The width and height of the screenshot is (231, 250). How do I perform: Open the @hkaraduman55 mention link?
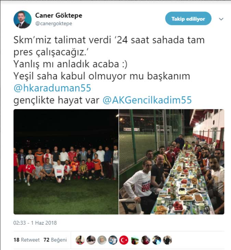coord(52,88)
